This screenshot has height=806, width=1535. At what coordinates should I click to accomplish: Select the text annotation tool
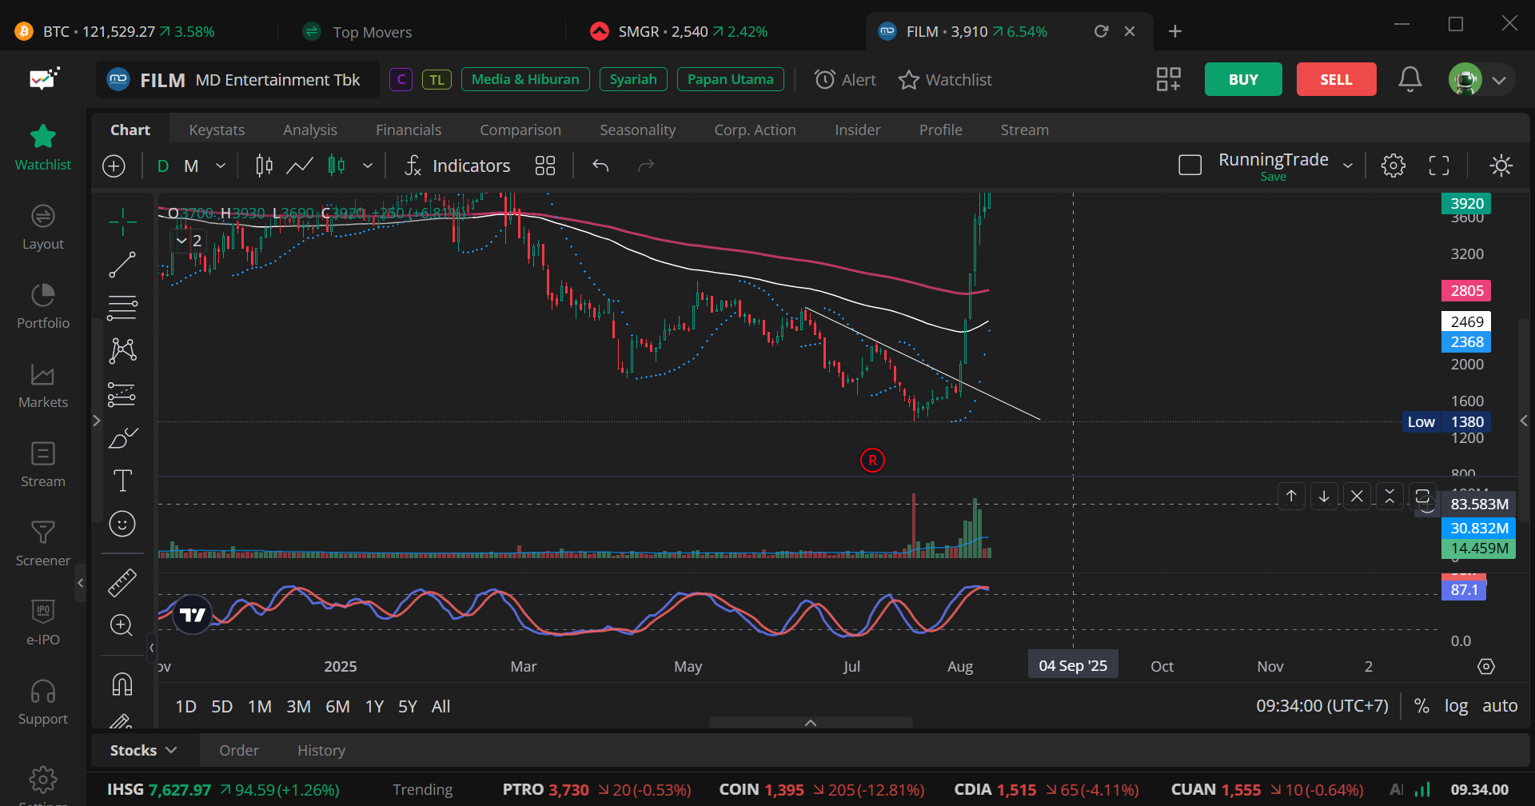tap(122, 480)
